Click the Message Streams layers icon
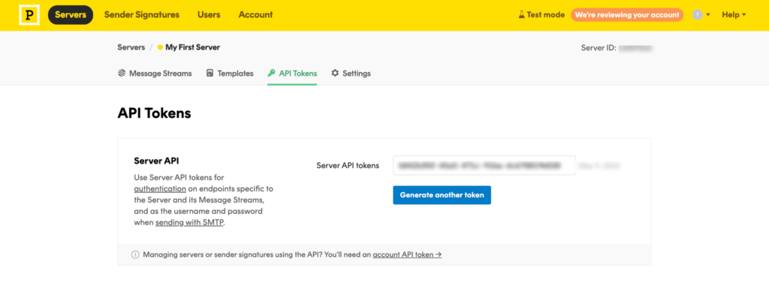 [x=122, y=74]
